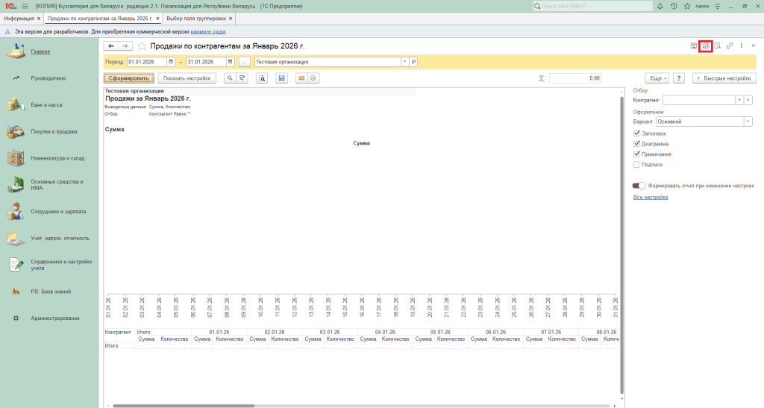This screenshot has height=408, width=764.
Task: Open the history clock icon
Action: (x=674, y=6)
